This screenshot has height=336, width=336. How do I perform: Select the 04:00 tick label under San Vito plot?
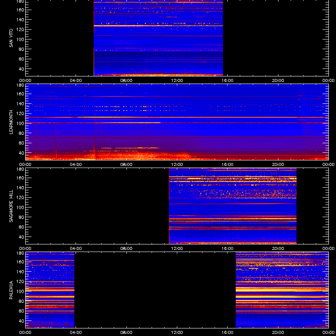tap(76, 81)
